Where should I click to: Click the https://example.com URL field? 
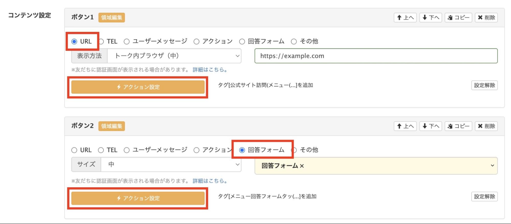click(376, 56)
